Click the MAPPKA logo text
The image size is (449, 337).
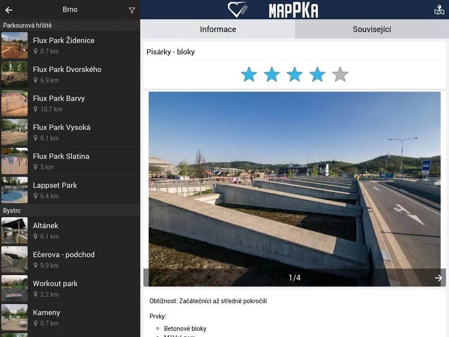(x=293, y=11)
